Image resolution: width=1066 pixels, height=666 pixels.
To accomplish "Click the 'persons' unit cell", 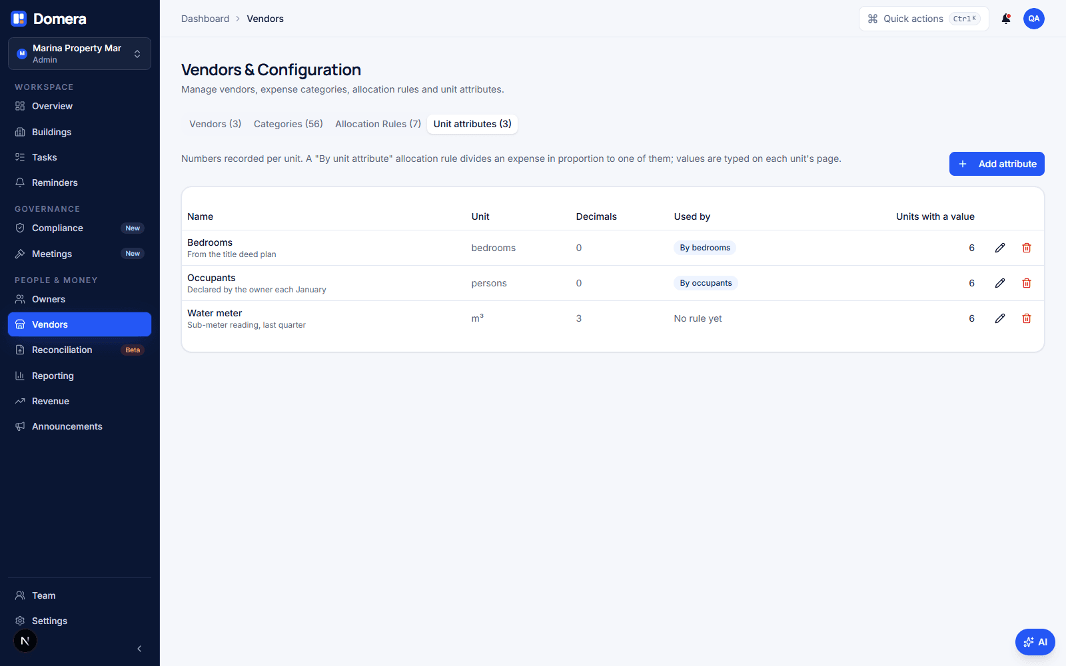I will pos(489,283).
